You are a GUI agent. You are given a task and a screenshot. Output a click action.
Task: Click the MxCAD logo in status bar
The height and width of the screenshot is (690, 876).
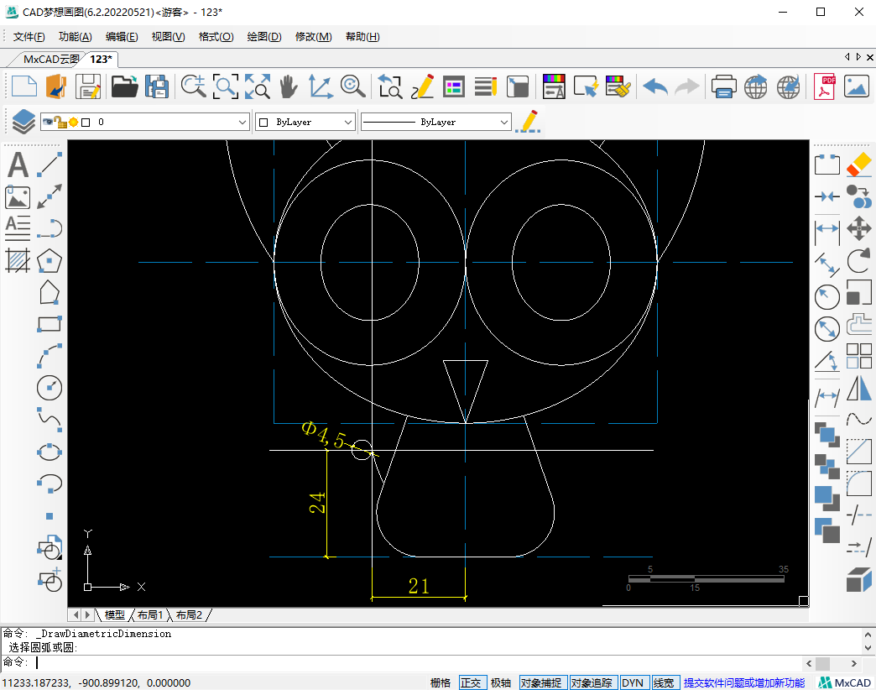845,682
